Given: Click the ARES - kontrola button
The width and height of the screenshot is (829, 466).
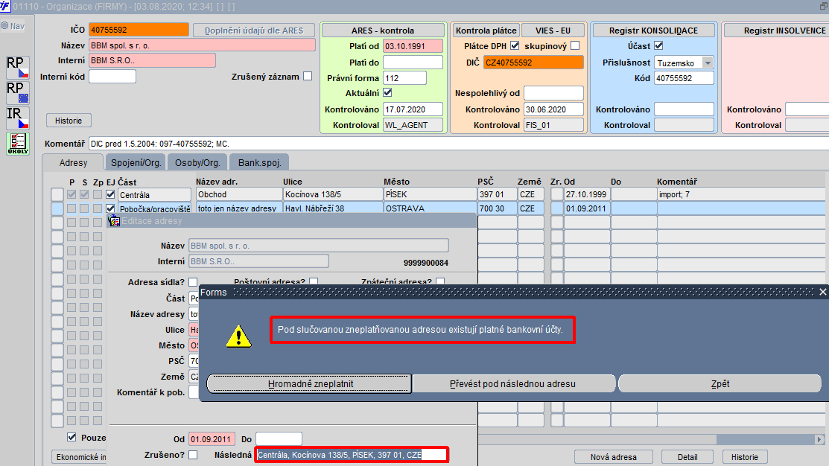Looking at the screenshot, I should pos(383,30).
